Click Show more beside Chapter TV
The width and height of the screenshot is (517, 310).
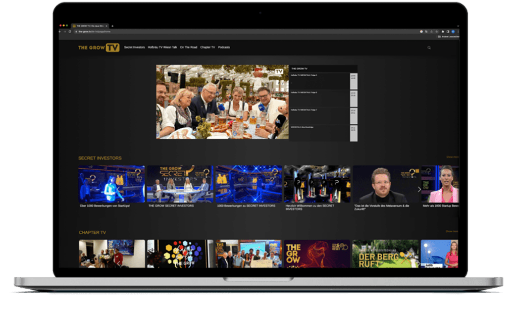[x=452, y=231]
